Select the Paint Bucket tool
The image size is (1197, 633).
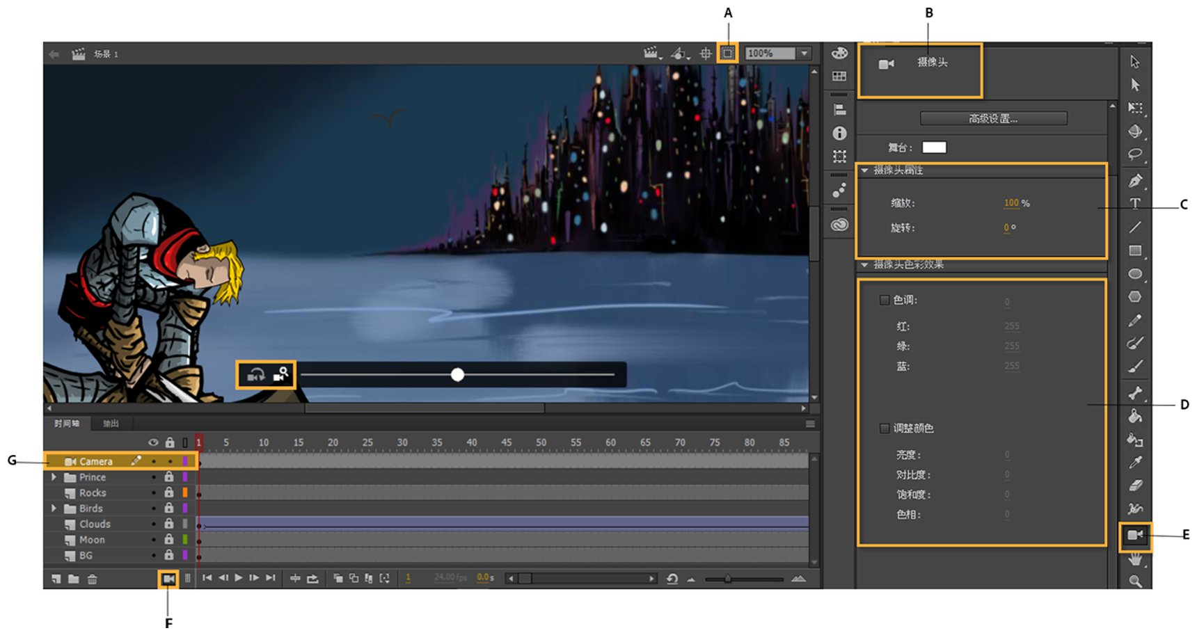point(1135,417)
